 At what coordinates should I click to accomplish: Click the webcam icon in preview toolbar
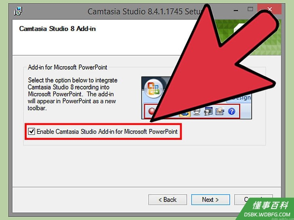pos(197,112)
